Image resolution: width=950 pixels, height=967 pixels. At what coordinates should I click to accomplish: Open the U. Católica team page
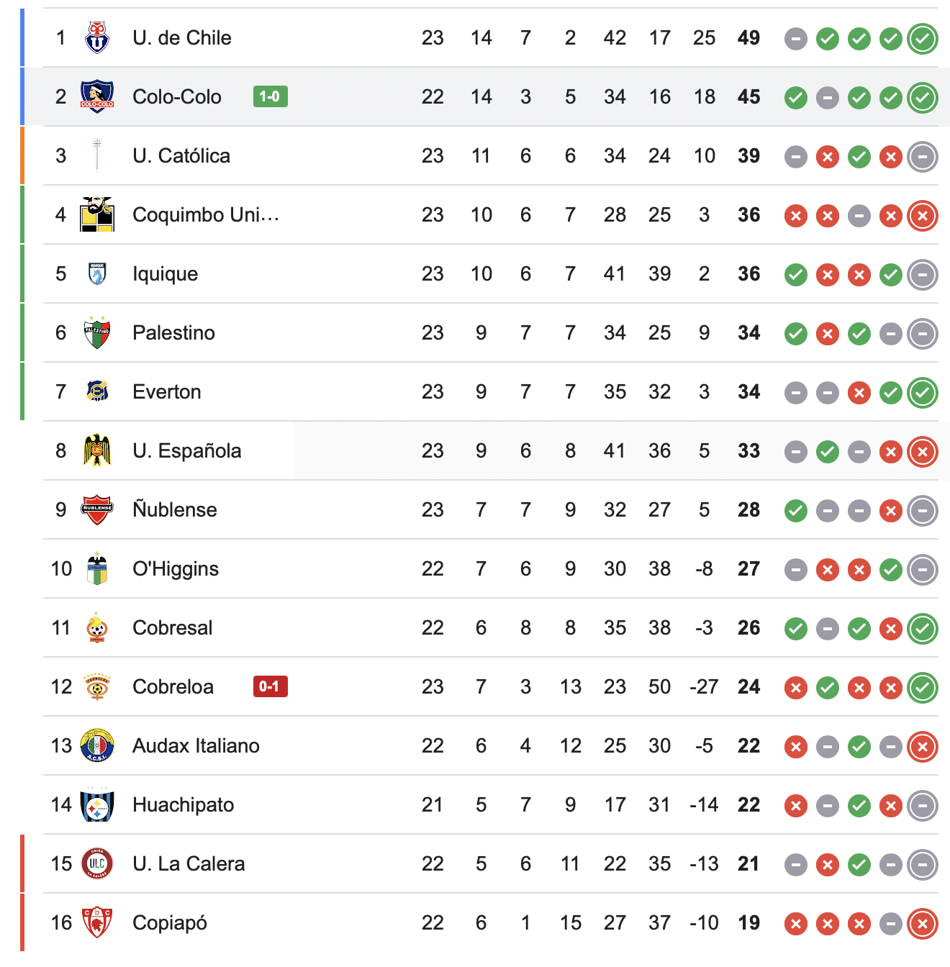pyautogui.click(x=181, y=155)
